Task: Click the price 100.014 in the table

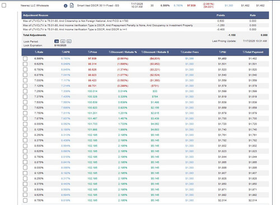Action: click(x=92, y=91)
